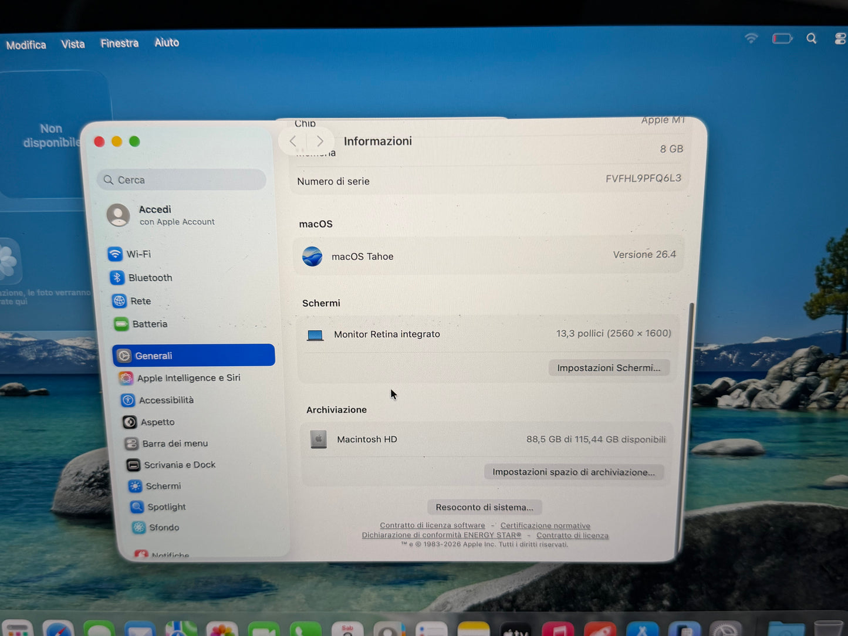Open Control Center from the menu bar
848x636 pixels.
(x=840, y=39)
